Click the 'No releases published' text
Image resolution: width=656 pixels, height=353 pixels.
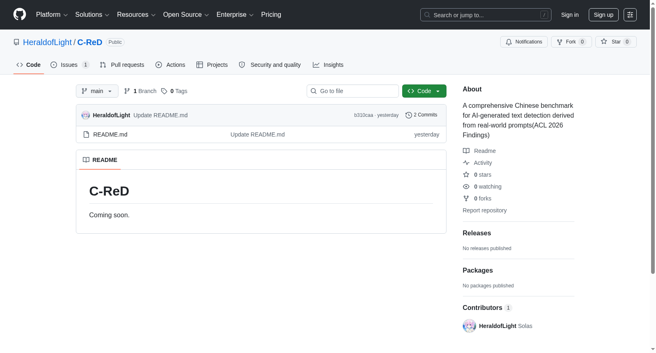[487, 248]
